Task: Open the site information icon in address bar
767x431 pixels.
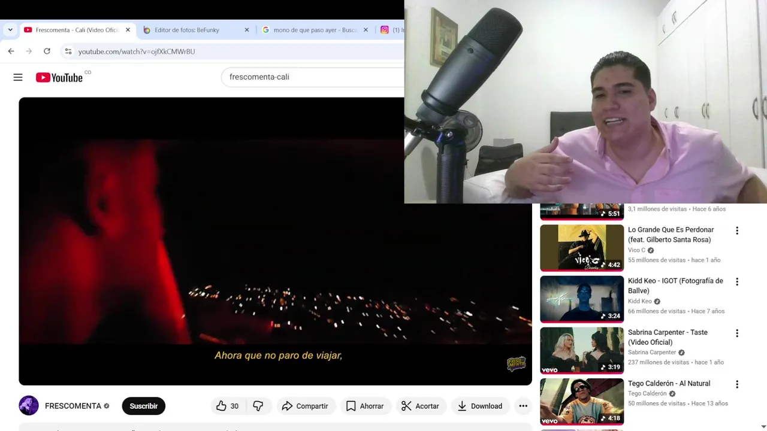Action: pyautogui.click(x=68, y=51)
